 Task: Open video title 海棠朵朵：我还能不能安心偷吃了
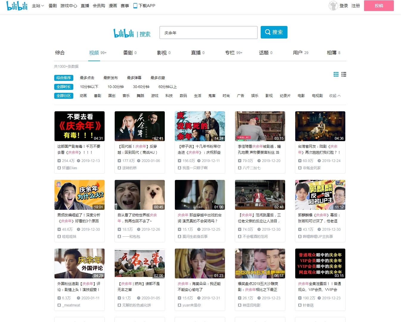click(199, 287)
